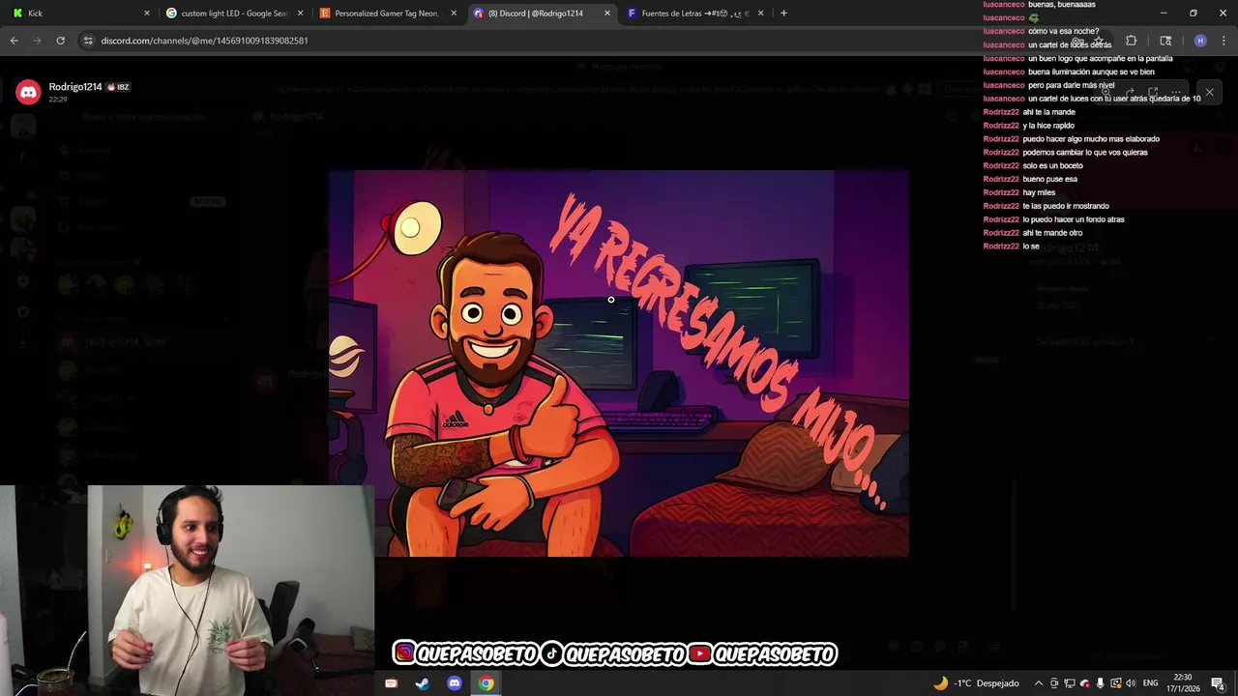Open the taskbar clock showing 22:30
The width and height of the screenshot is (1238, 696).
tap(1183, 683)
